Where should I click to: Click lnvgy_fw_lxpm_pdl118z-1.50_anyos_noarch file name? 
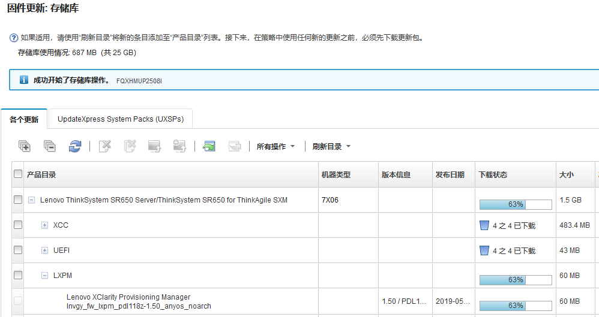139,306
